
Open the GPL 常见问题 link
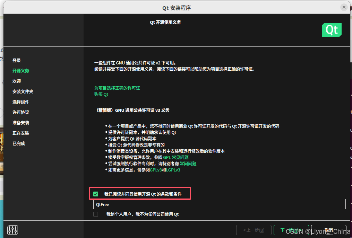click(176, 157)
